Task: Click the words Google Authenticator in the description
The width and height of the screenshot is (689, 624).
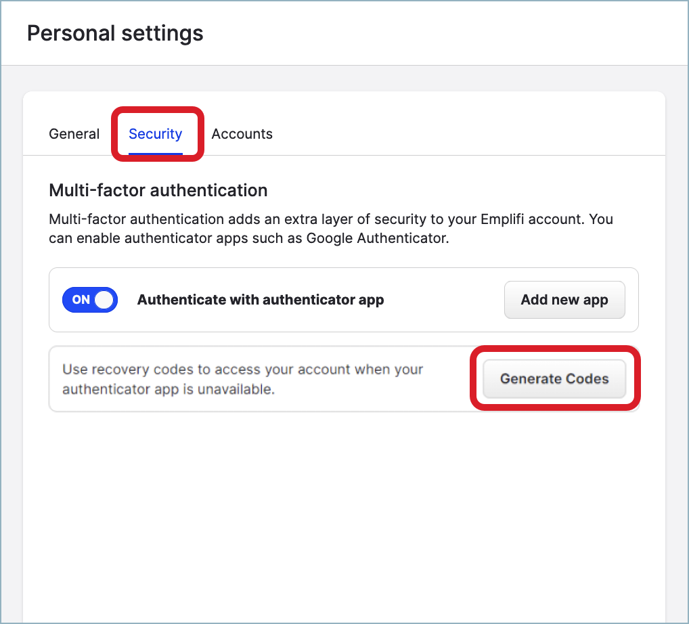Action: [x=376, y=238]
